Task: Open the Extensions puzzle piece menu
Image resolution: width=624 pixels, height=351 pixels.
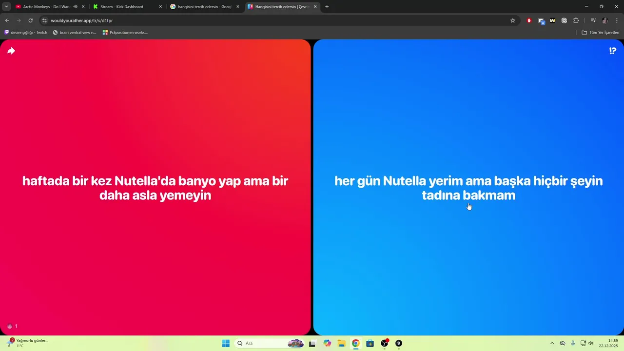Action: pyautogui.click(x=576, y=20)
